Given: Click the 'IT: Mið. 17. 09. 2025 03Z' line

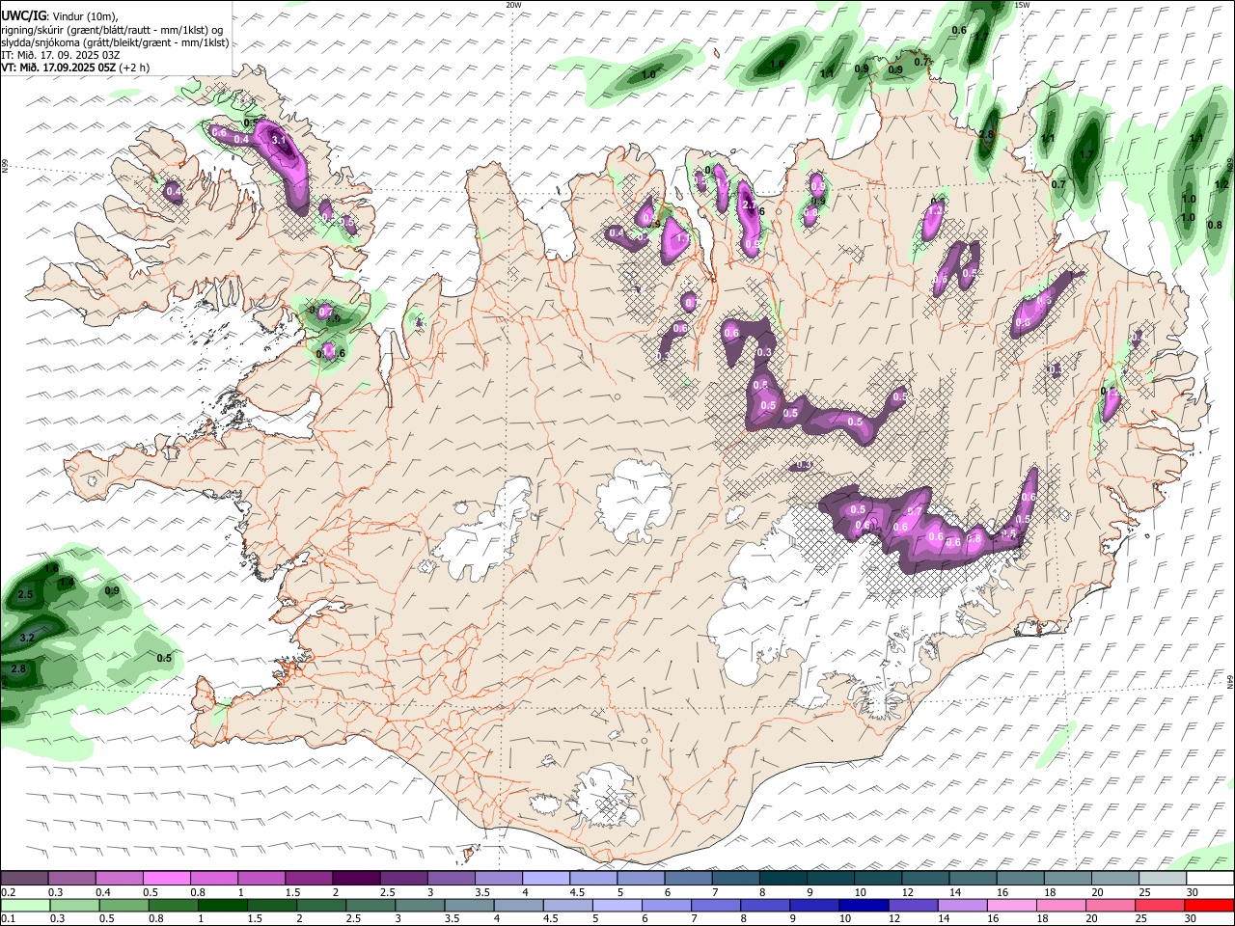Looking at the screenshot, I should point(61,55).
